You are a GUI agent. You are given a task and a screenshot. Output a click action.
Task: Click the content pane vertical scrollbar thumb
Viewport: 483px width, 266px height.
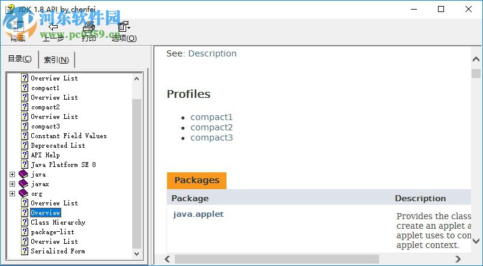476,73
